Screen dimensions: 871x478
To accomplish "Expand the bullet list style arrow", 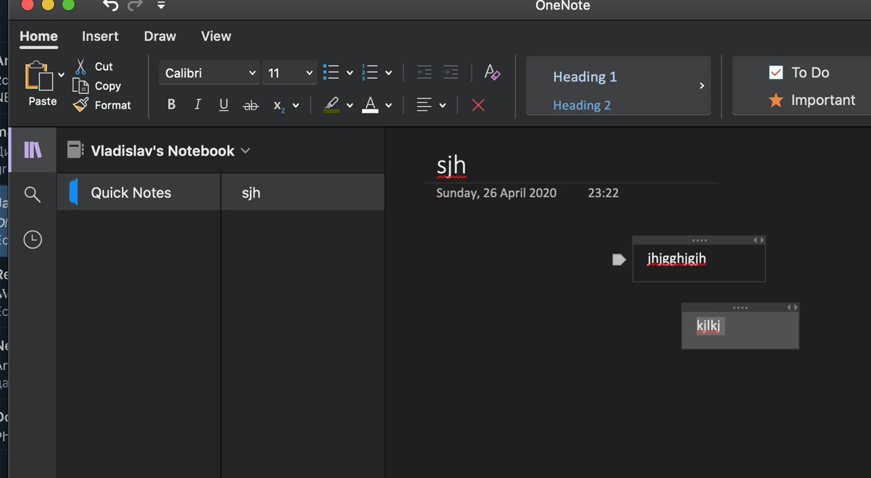I will tap(350, 73).
